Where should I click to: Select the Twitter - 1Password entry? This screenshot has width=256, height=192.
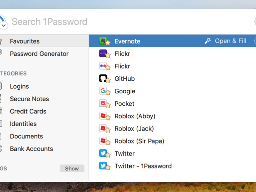coord(143,166)
